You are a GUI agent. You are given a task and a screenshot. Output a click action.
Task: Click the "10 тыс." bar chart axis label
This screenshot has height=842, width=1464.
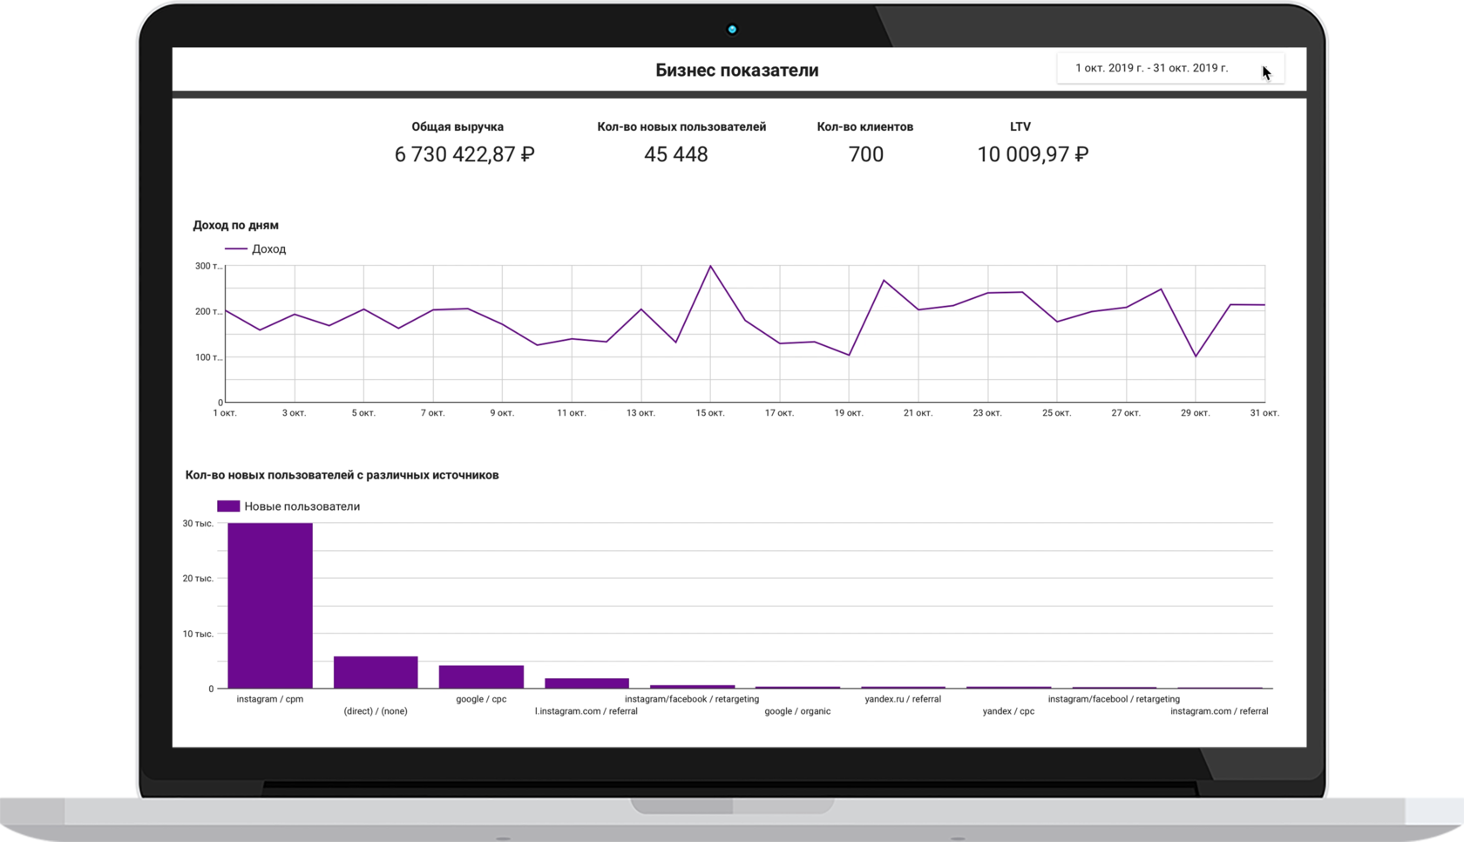pyautogui.click(x=198, y=635)
